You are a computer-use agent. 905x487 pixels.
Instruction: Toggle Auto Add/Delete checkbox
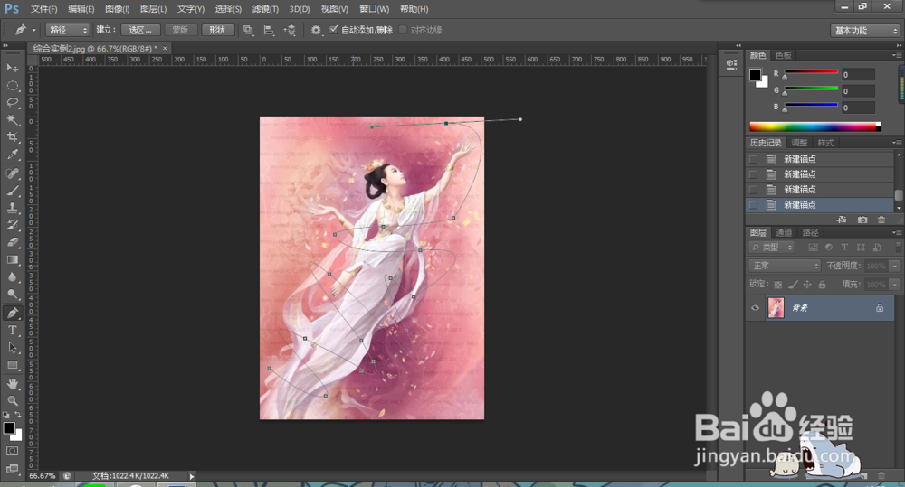(333, 30)
